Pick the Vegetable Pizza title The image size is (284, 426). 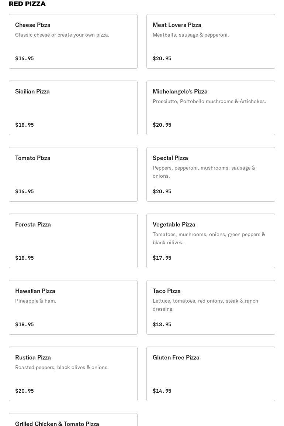click(174, 224)
